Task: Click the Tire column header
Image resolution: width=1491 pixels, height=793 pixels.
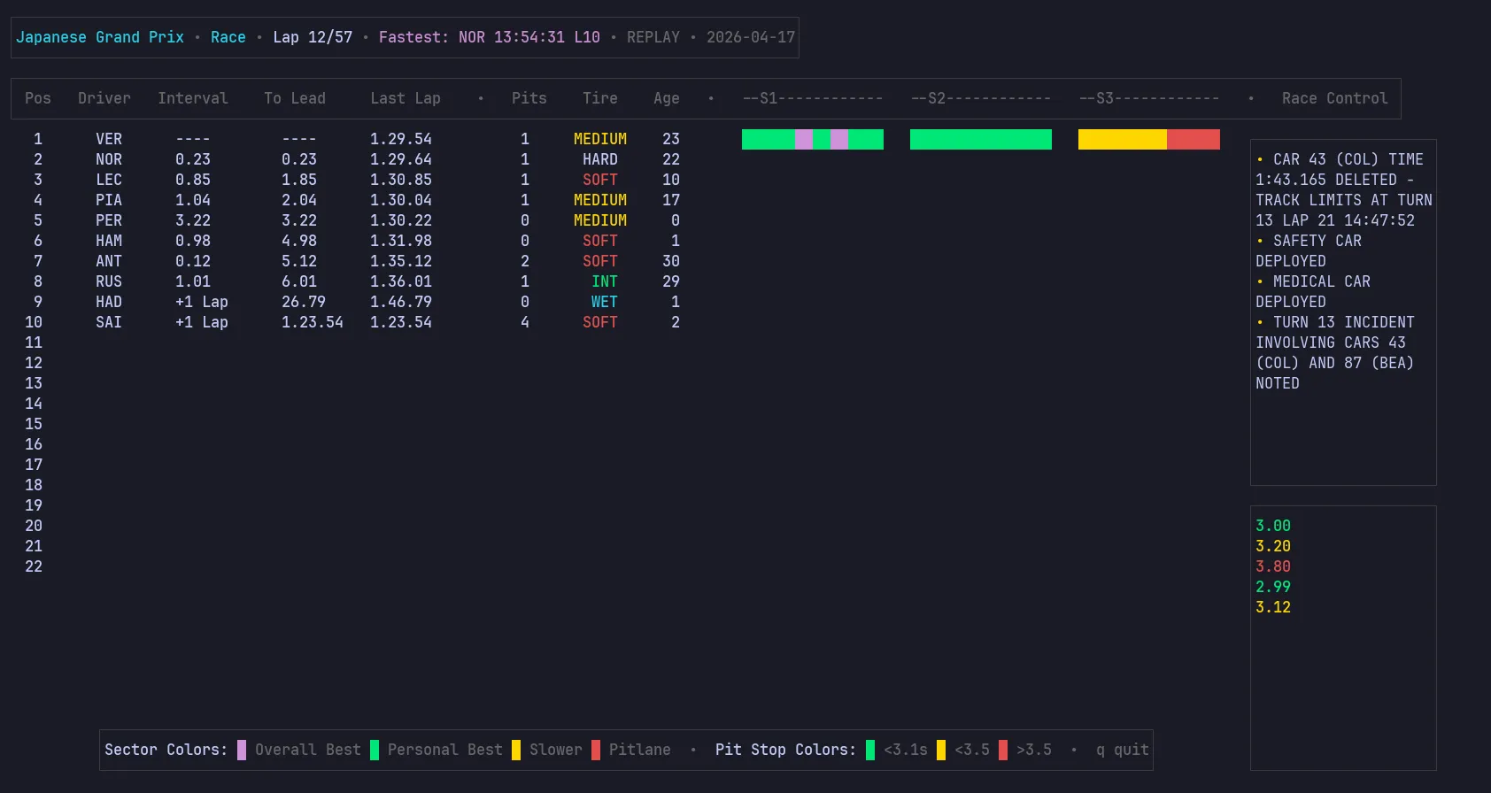Action: tap(600, 98)
